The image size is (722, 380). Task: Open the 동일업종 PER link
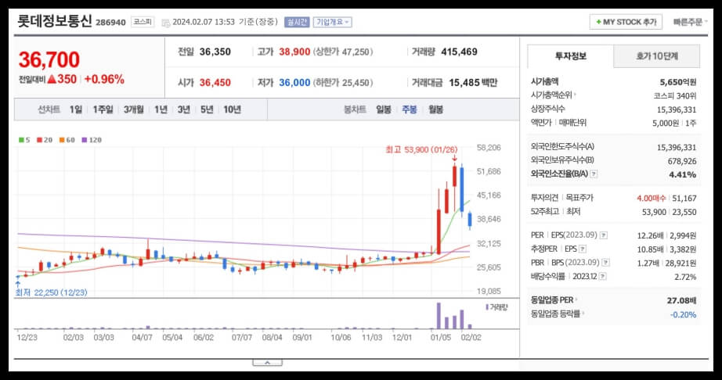554,300
